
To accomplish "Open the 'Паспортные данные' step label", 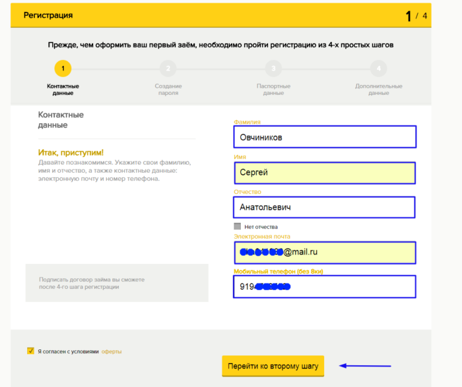I will 273,90.
